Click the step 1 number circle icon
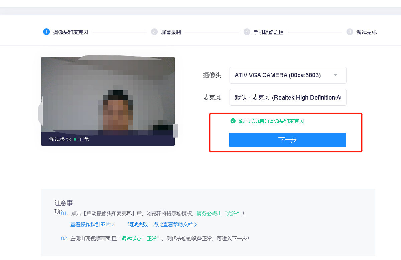 (x=46, y=32)
